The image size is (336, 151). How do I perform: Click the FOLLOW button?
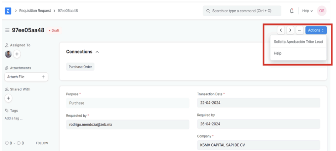42,143
